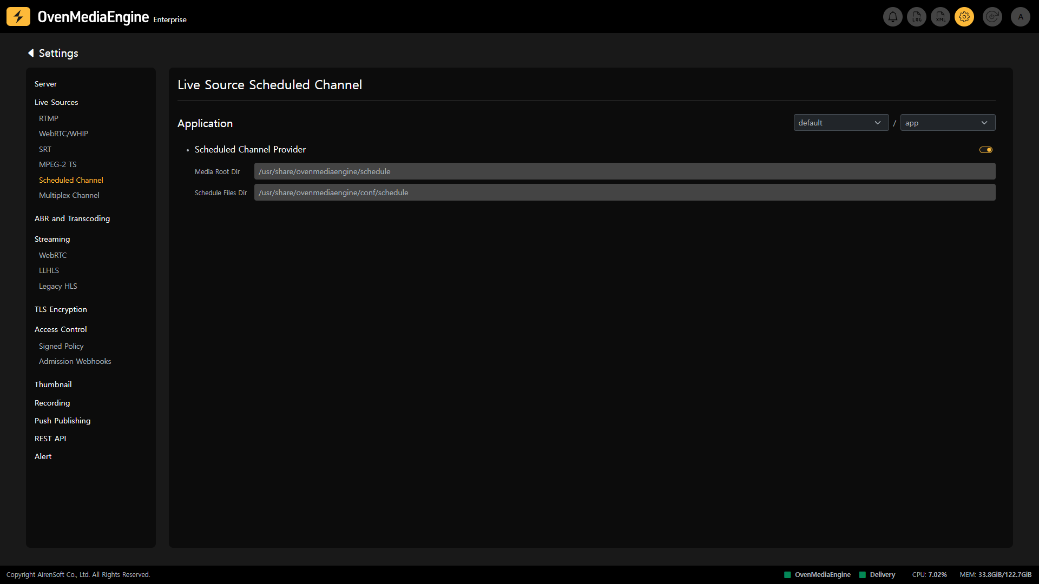1039x584 pixels.
Task: Open the LOG file viewer icon
Action: click(917, 17)
